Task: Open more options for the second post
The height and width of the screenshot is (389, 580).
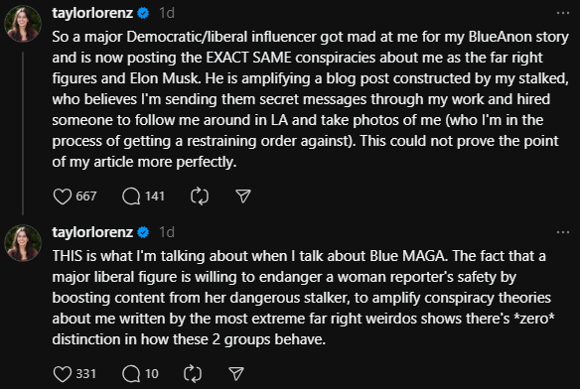Action: point(563,232)
